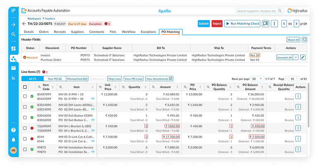Check the row for item code 85437099
Viewport: 318px width, 167px height.
point(25,97)
